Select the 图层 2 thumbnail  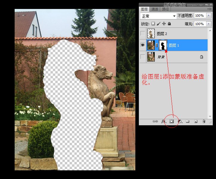pos(151,33)
